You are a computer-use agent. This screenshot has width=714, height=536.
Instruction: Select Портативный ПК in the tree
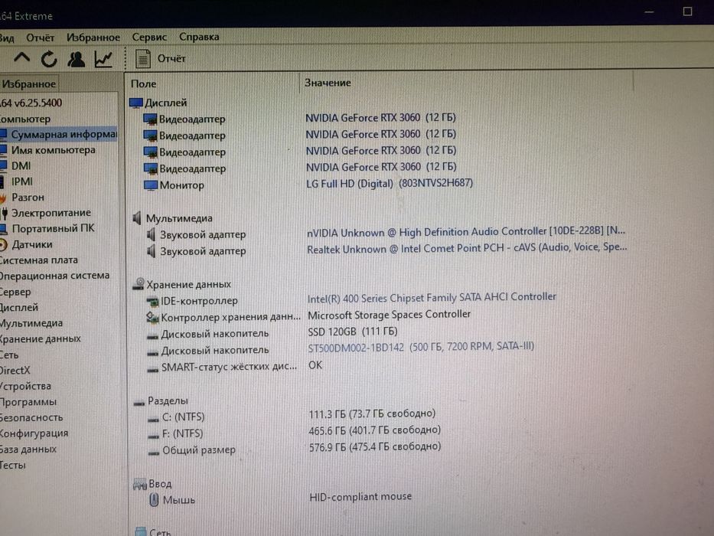47,228
